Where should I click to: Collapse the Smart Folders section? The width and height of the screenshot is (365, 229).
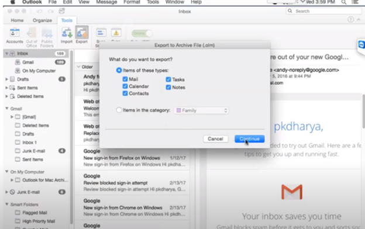click(x=7, y=204)
